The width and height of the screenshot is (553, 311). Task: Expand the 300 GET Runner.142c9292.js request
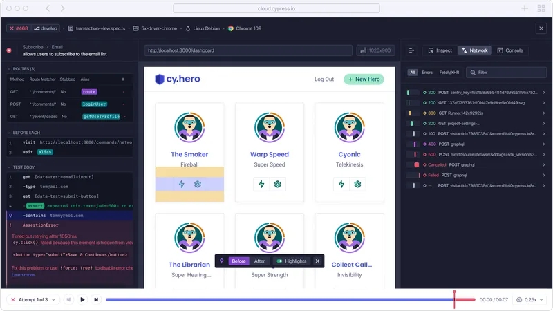[544, 113]
